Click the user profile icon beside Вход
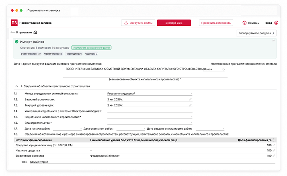 click(276, 23)
